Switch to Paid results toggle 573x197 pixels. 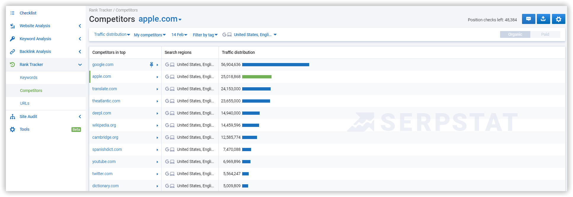[545, 34]
